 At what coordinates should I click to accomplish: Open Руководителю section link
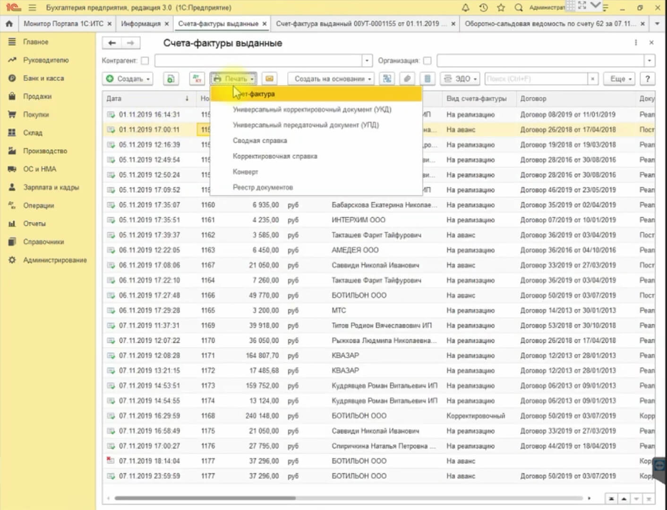pyautogui.click(x=46, y=60)
